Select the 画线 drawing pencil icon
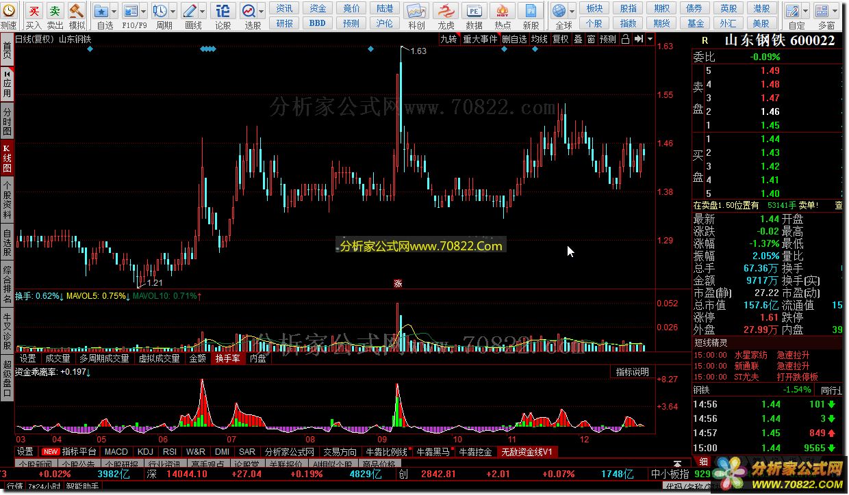This screenshot has height=495, width=849. pos(190,11)
